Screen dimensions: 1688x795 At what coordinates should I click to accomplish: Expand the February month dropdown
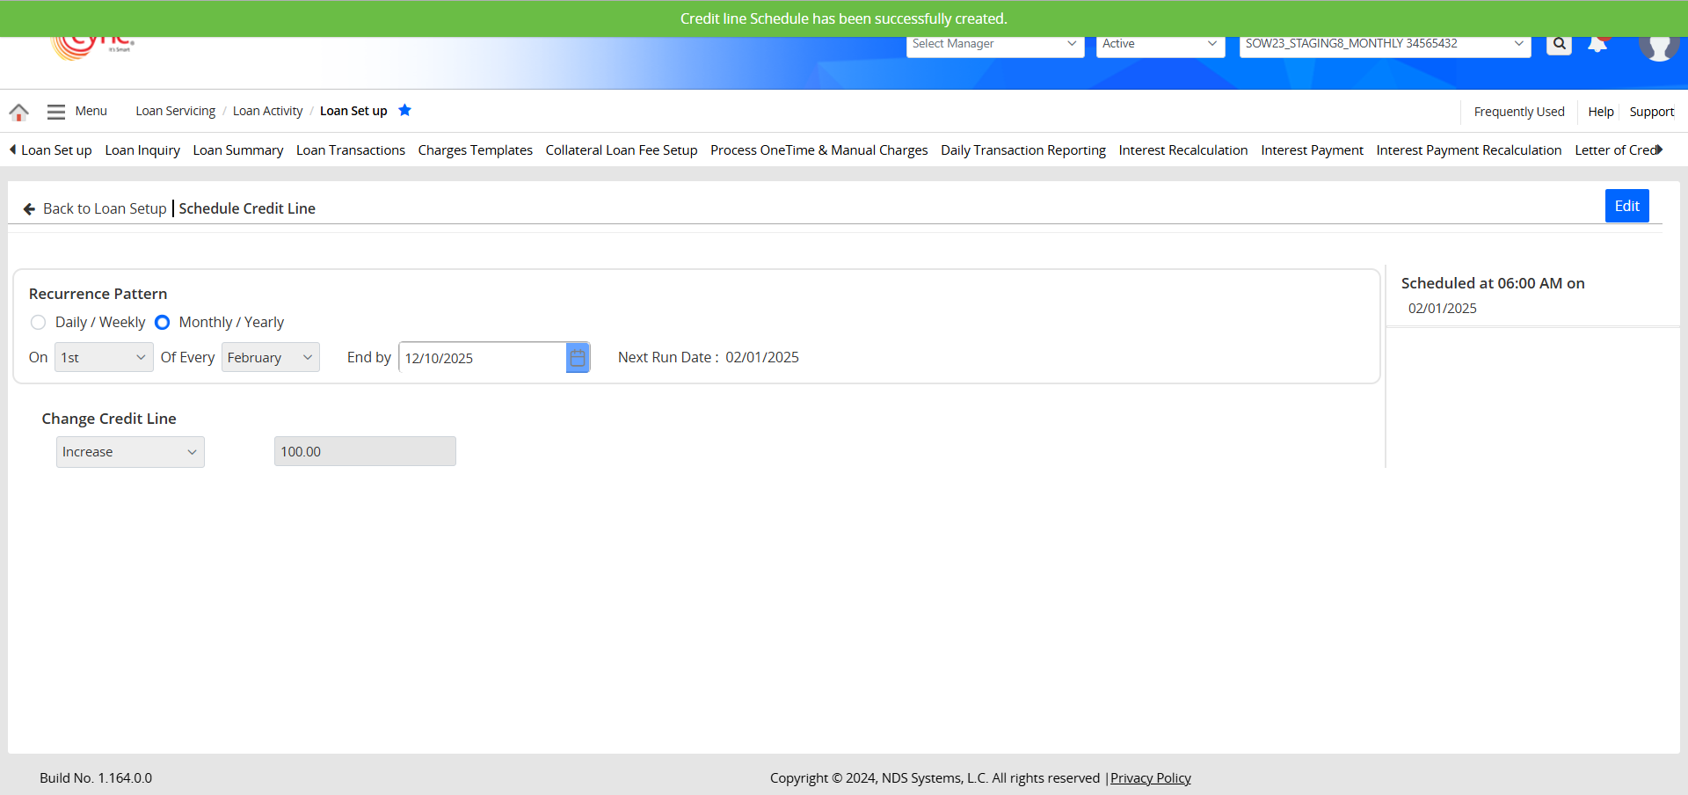270,358
